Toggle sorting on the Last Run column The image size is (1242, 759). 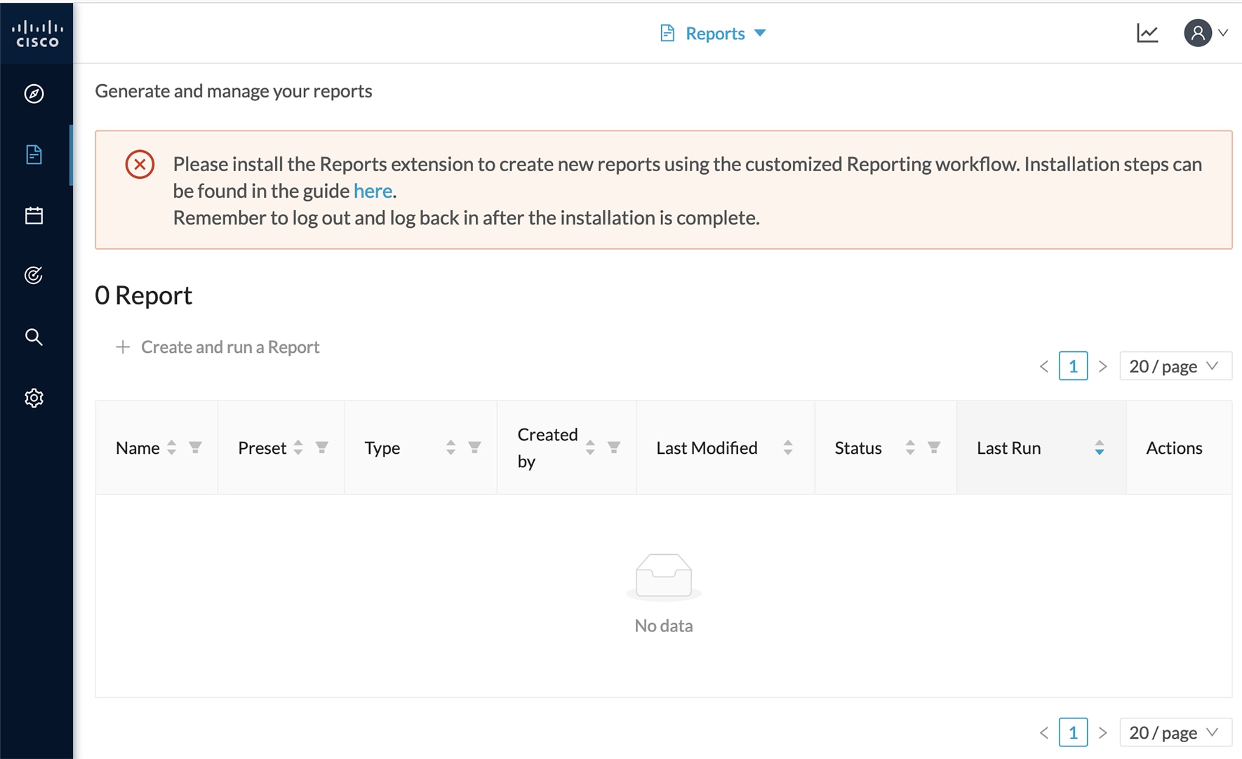point(1099,448)
